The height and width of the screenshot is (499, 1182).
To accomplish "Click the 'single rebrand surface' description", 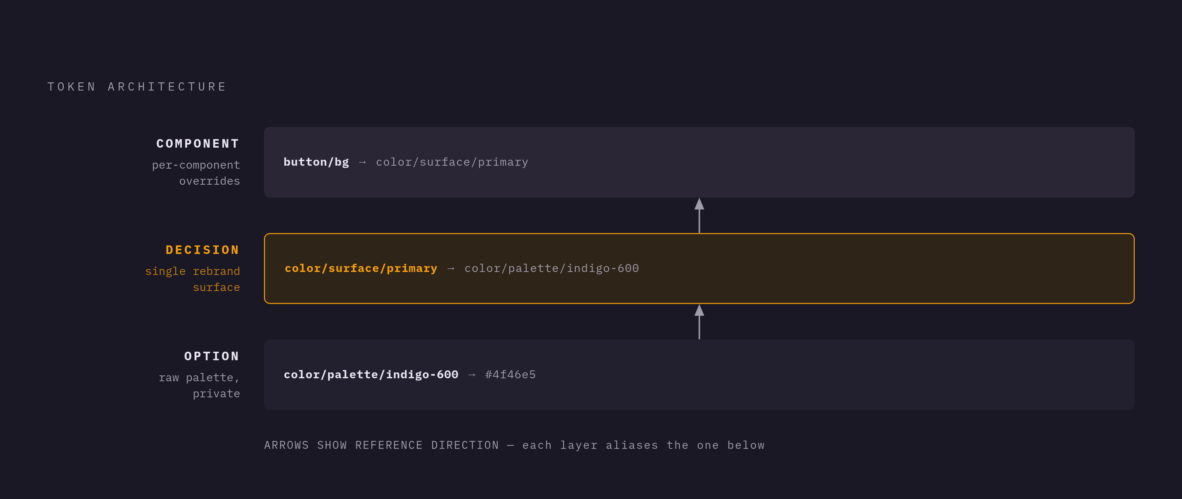I will tap(193, 279).
